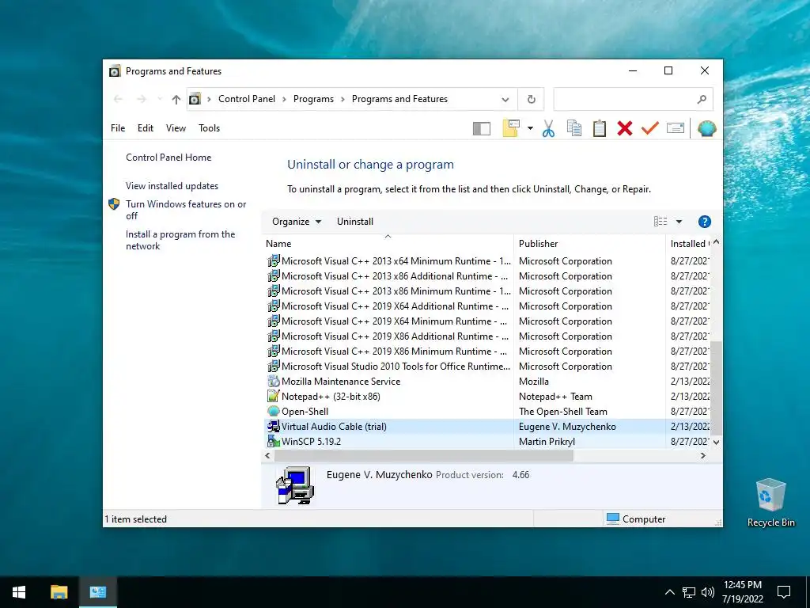Viewport: 810px width, 608px height.
Task: Click the blue Help question mark icon
Action: tap(705, 222)
